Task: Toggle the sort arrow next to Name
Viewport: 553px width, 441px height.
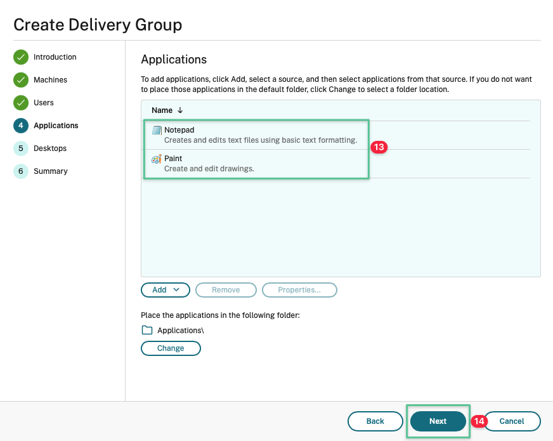Action: [180, 110]
